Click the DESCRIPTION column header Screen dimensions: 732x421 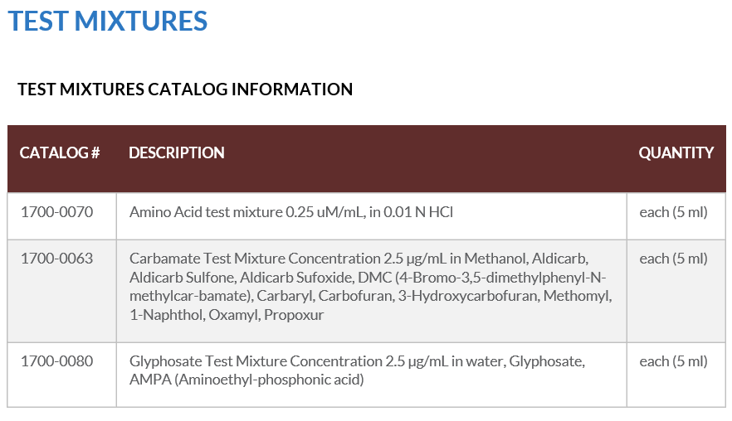(x=176, y=152)
